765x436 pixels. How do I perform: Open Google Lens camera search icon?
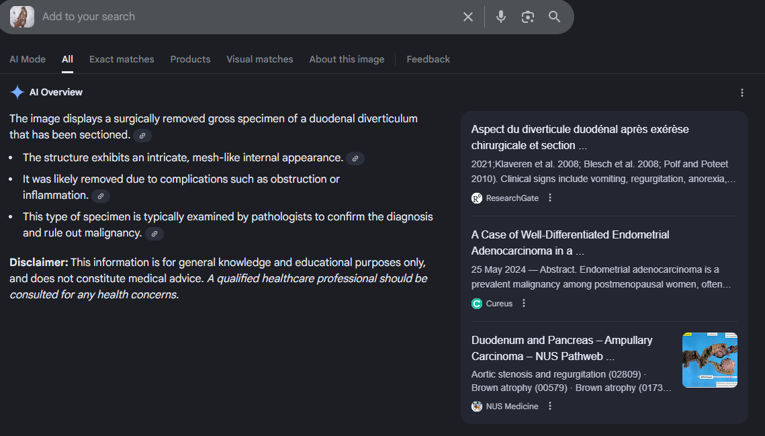coord(527,17)
